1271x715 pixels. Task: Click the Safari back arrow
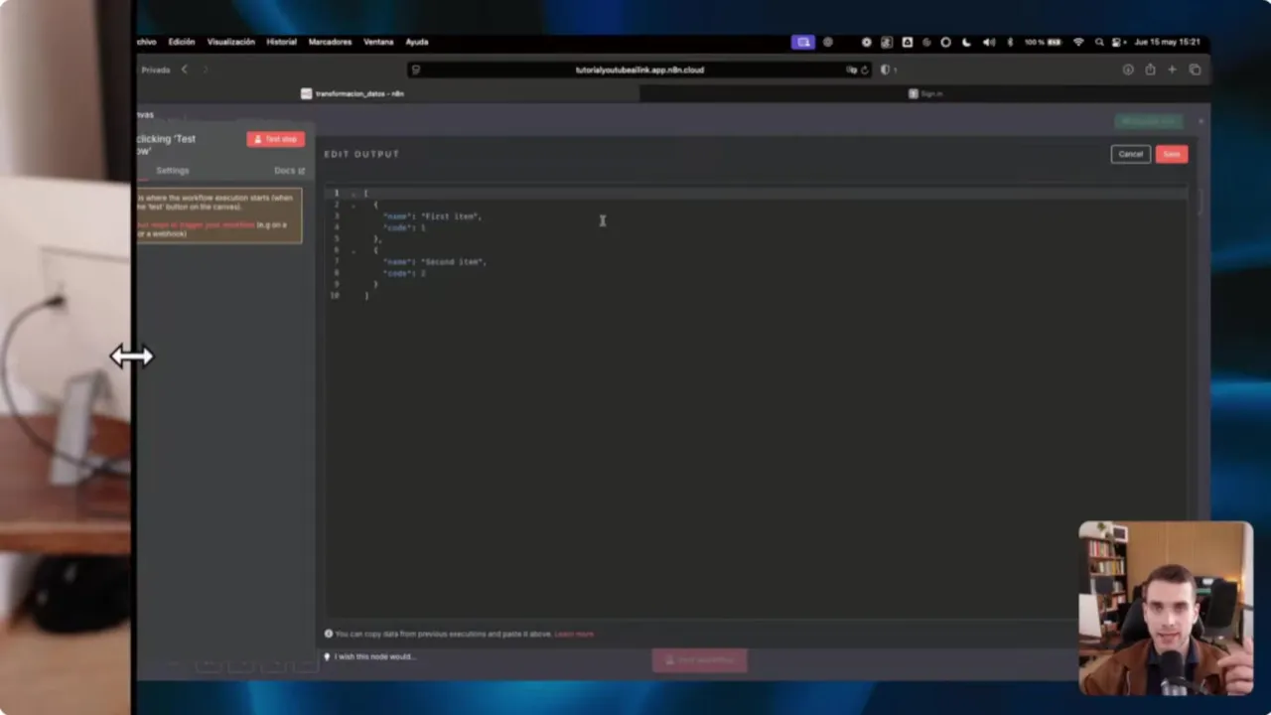pos(184,70)
